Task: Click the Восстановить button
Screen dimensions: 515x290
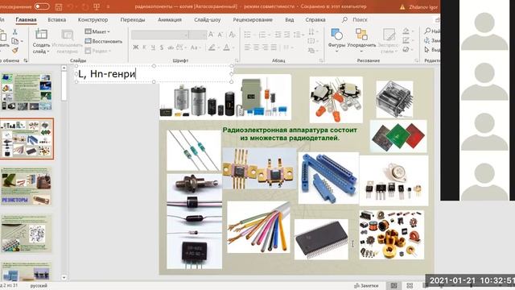Action: [104, 41]
